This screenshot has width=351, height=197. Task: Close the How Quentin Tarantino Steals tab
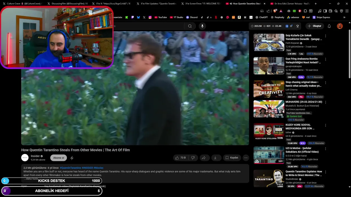tap(264, 4)
